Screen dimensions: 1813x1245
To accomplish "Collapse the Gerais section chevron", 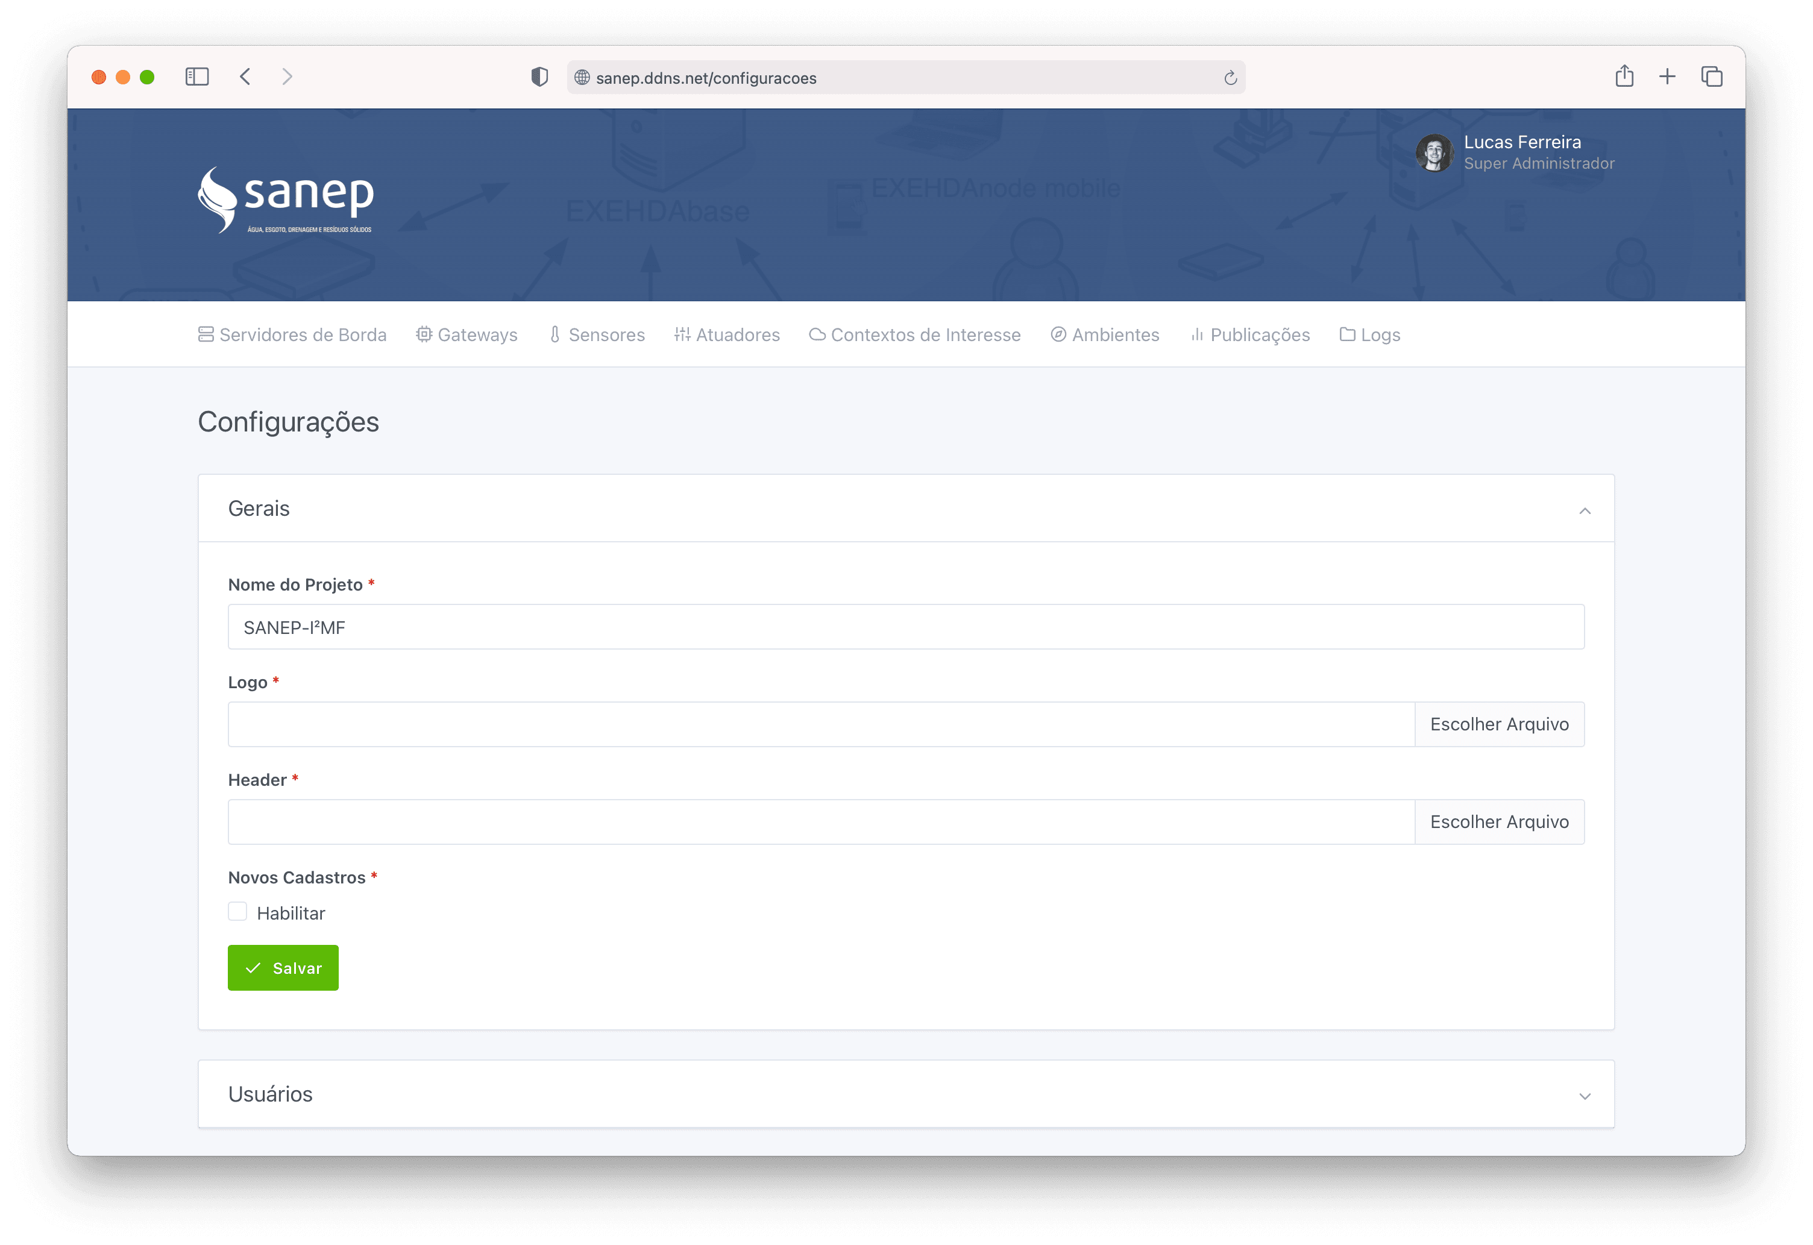I will click(1585, 511).
